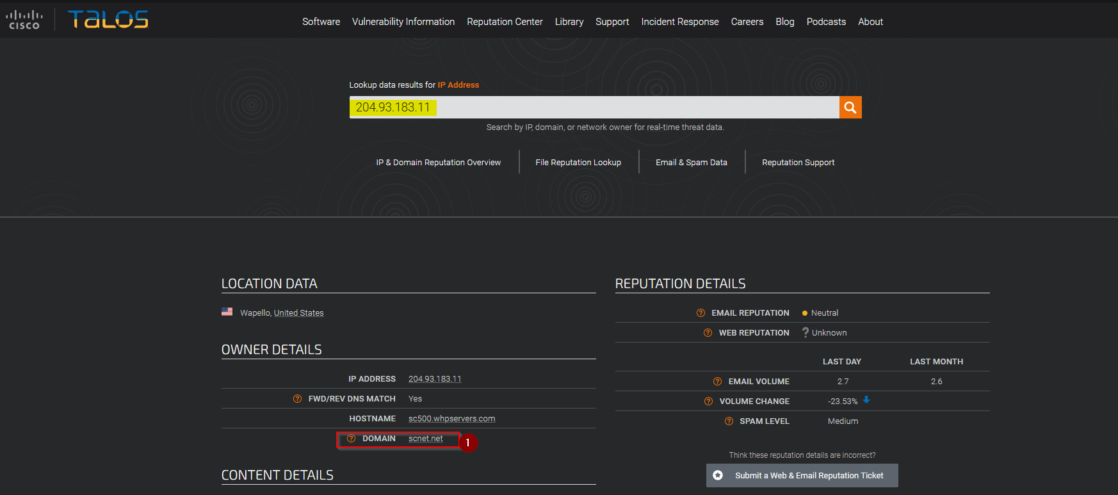The width and height of the screenshot is (1118, 495).
Task: Click the Cisco logo
Action: pyautogui.click(x=24, y=19)
